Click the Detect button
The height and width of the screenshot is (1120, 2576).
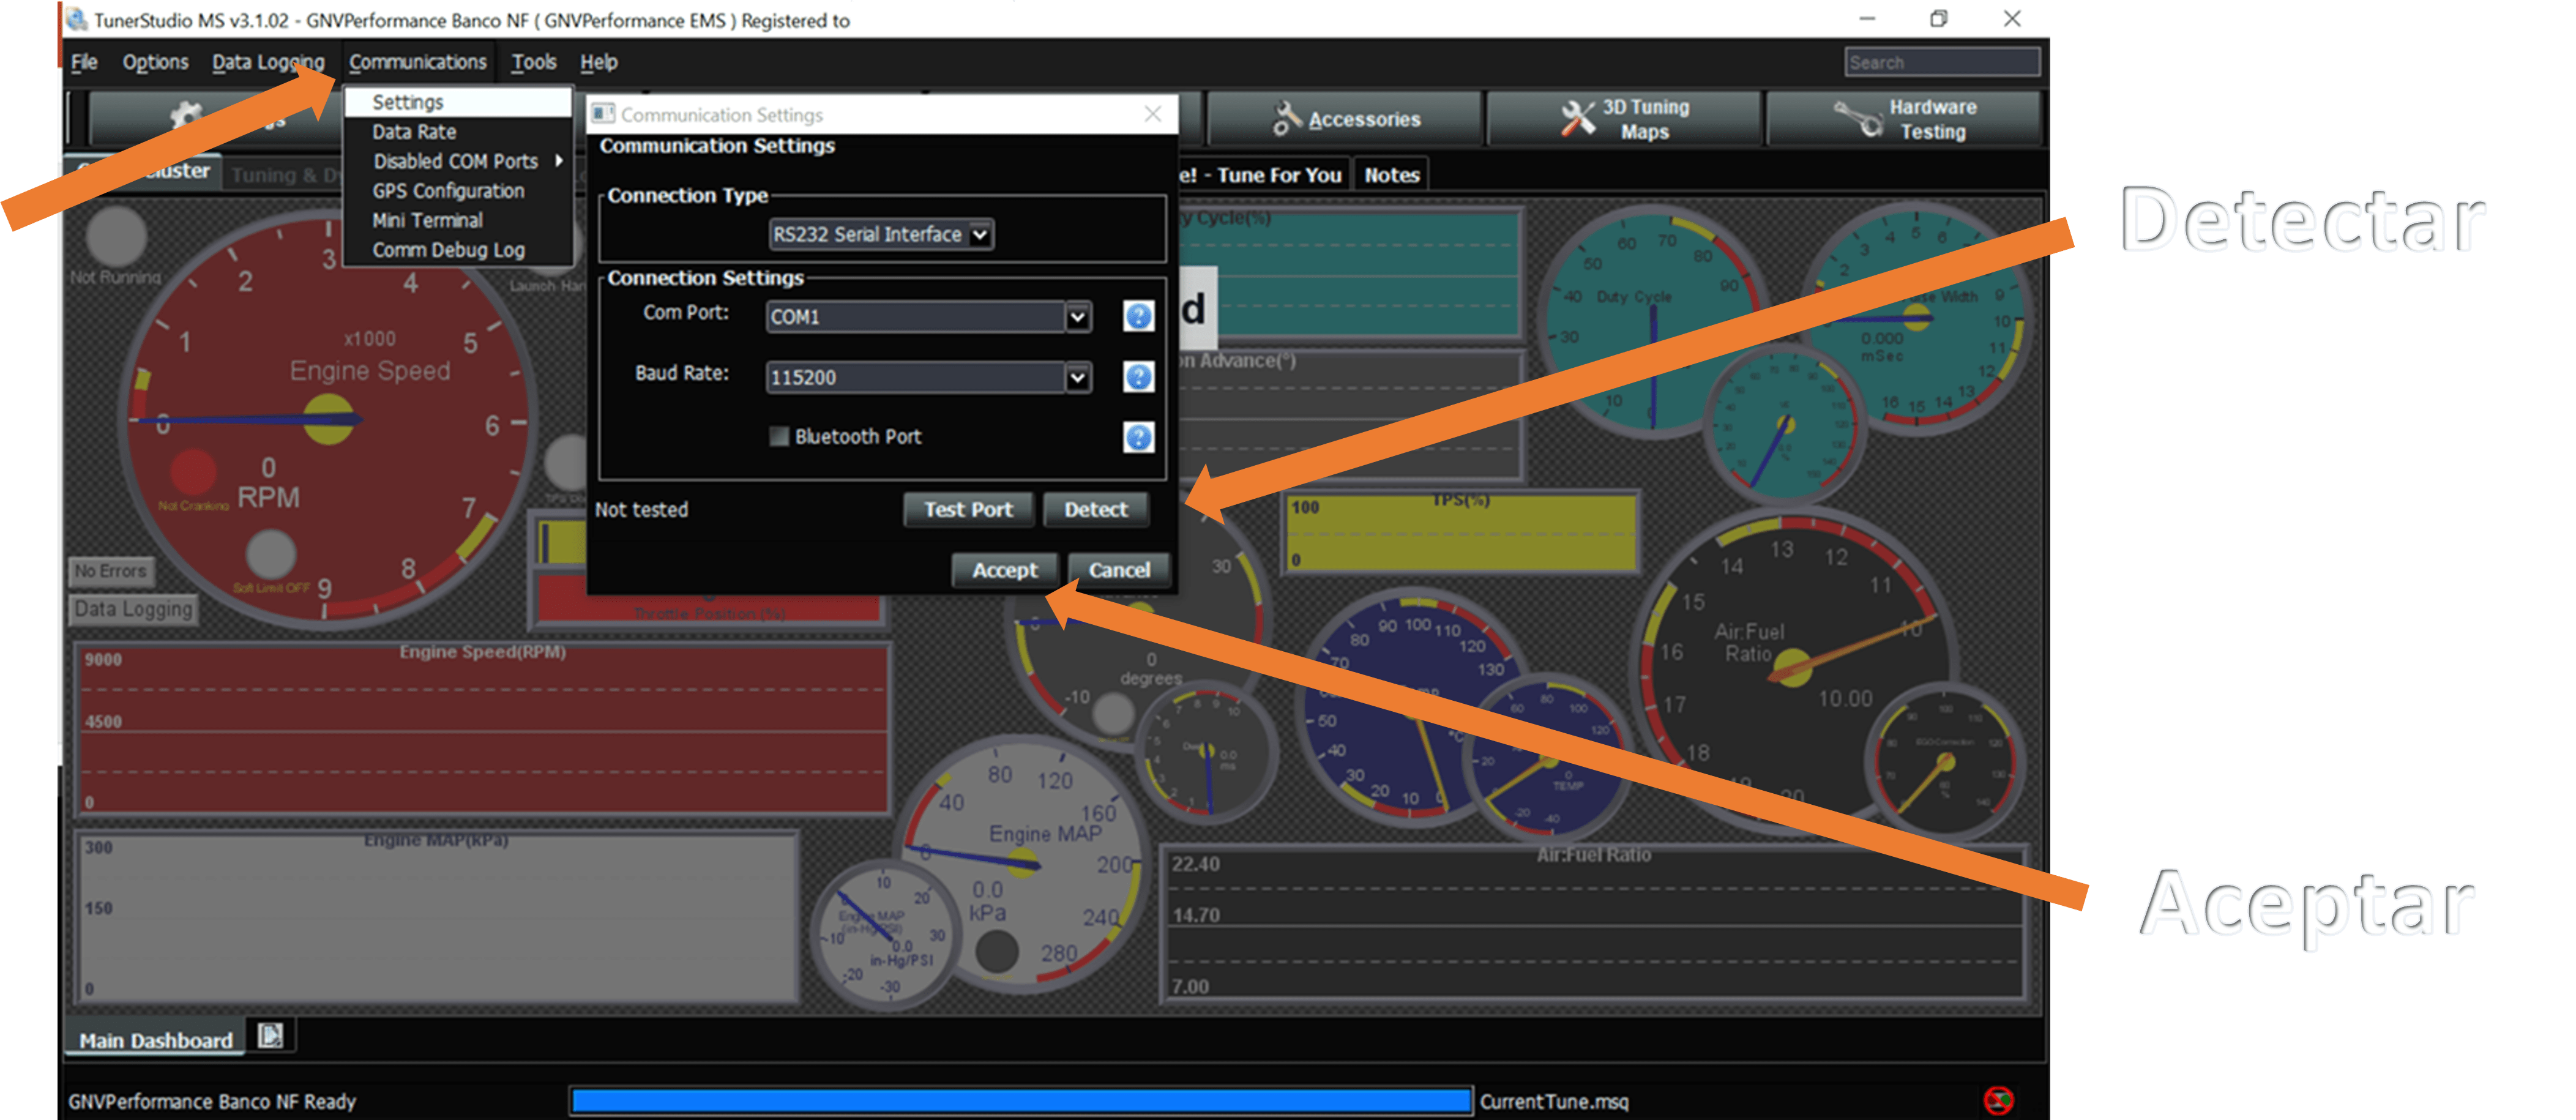coord(1096,509)
